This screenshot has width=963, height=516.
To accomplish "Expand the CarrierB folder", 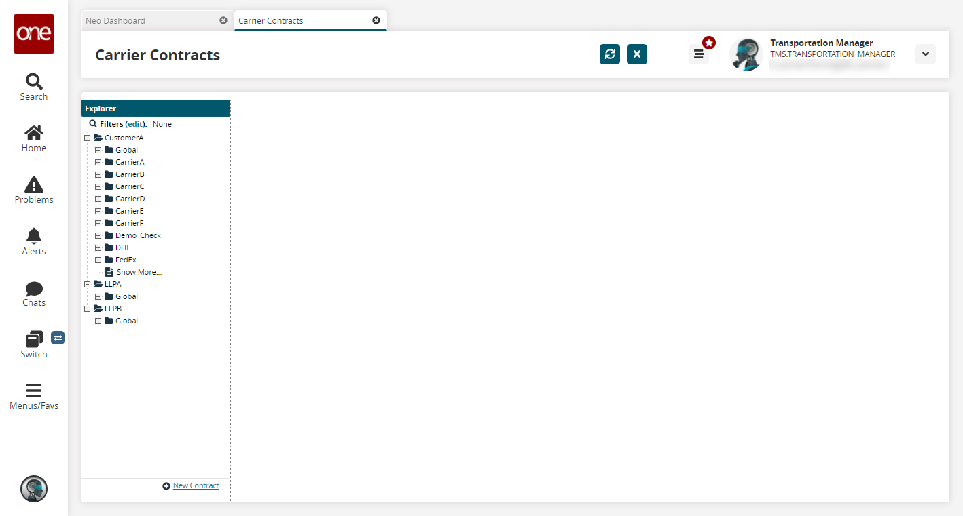I will click(x=98, y=174).
